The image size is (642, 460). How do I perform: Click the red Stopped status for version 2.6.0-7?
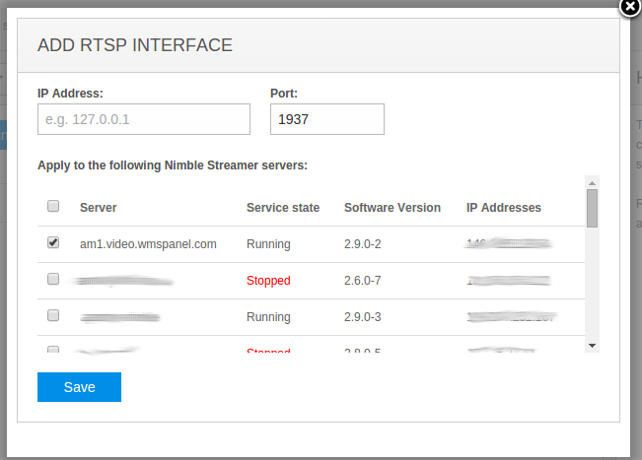point(268,281)
